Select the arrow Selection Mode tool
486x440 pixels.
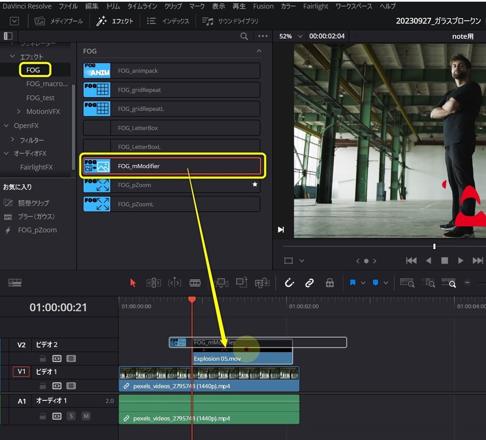coord(133,283)
